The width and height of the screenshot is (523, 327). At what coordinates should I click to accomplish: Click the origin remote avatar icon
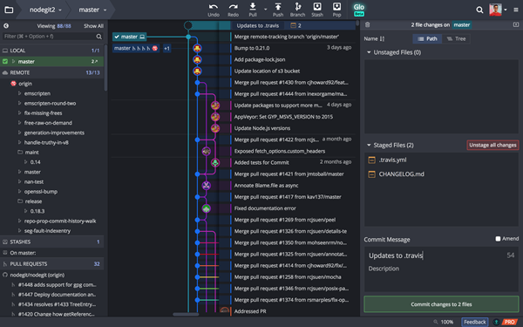[13, 84]
